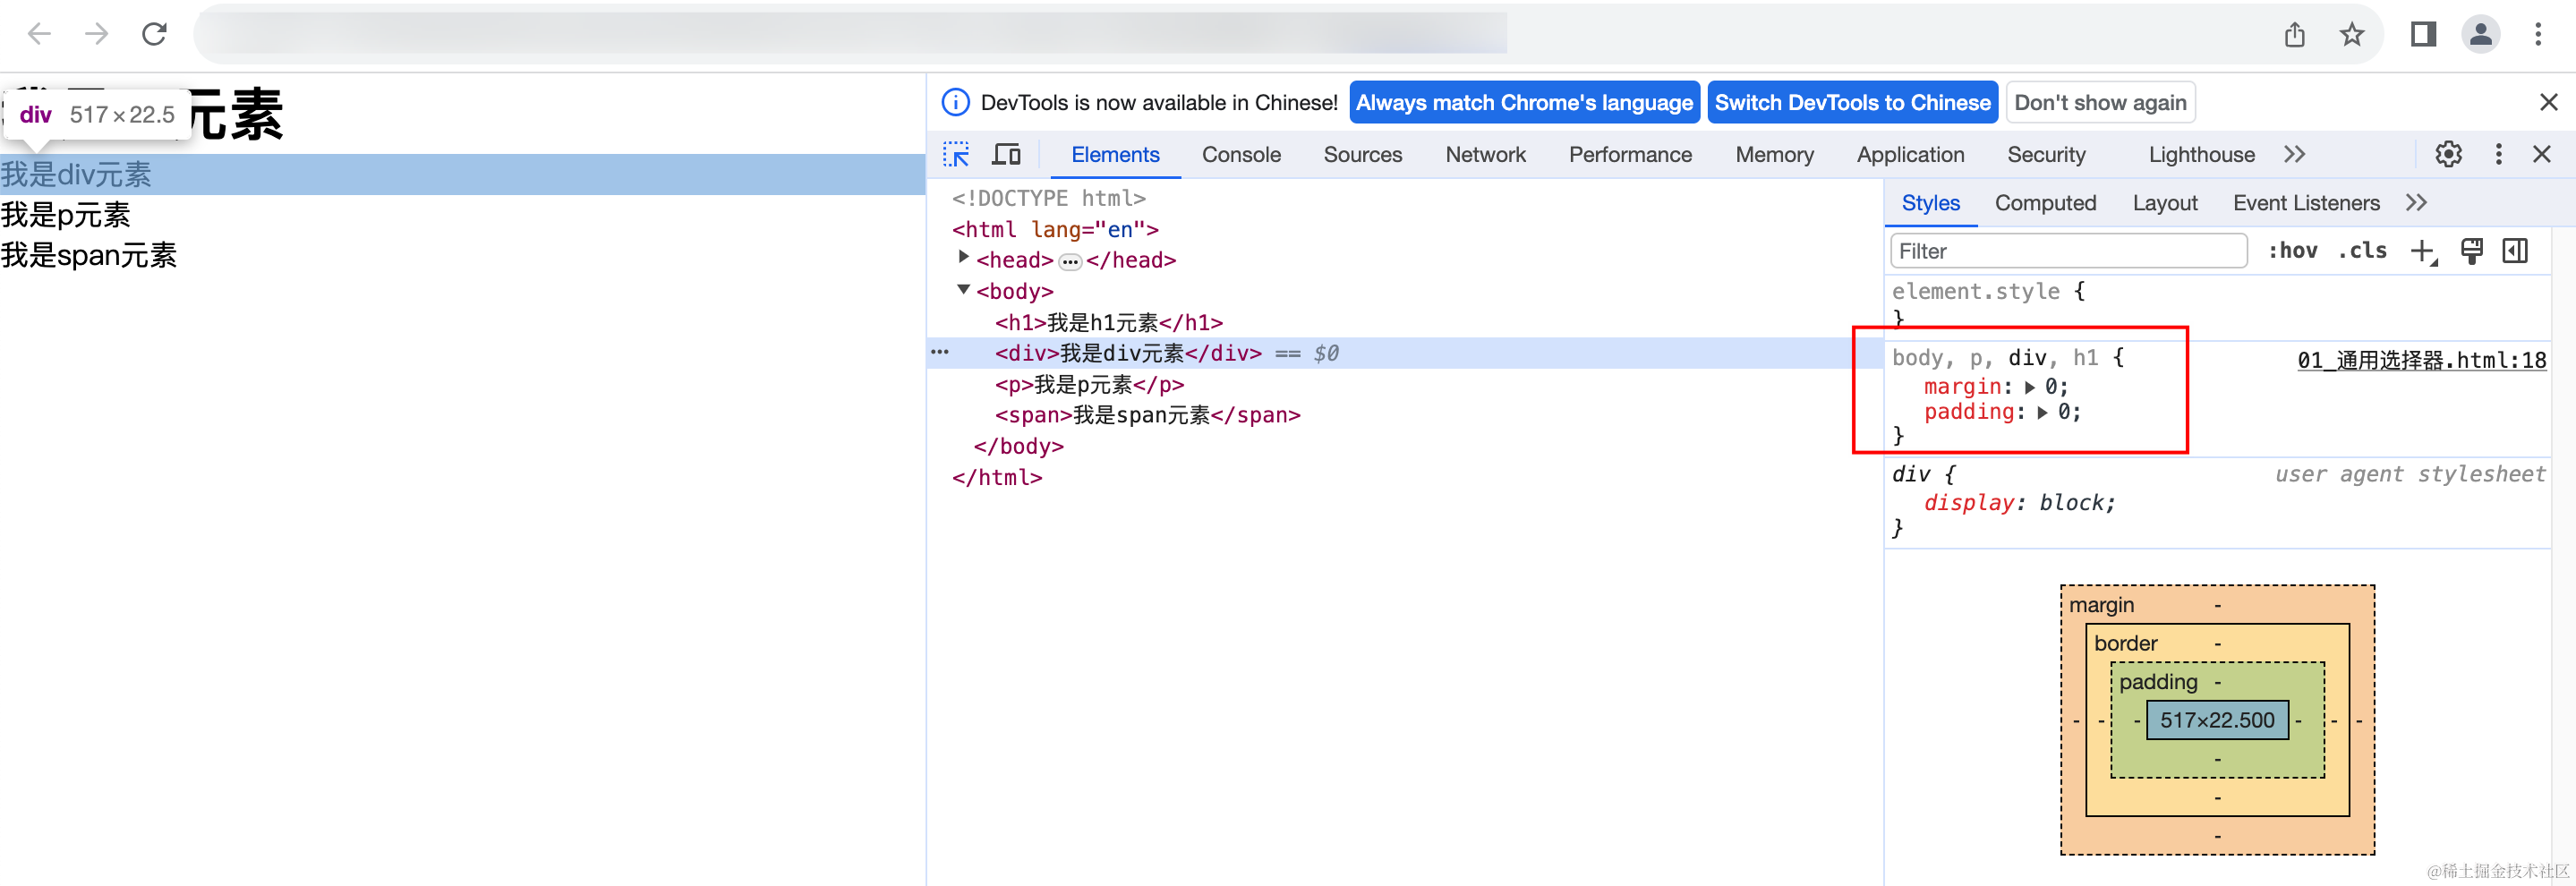Image resolution: width=2576 pixels, height=886 pixels.
Task: Open the Sources tab
Action: (x=1363, y=155)
